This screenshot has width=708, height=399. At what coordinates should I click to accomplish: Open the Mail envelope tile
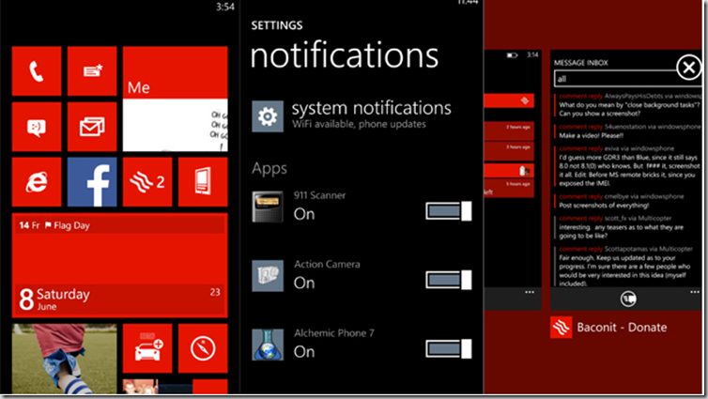[x=92, y=127]
